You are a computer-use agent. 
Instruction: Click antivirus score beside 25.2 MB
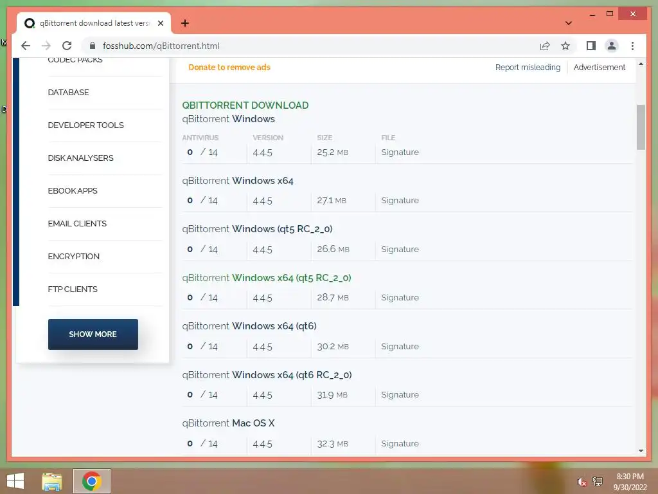click(x=202, y=152)
